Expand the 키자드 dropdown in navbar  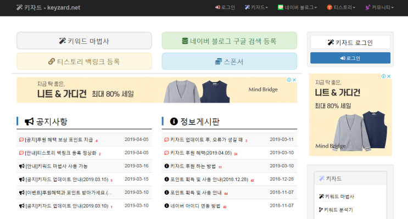click(256, 8)
